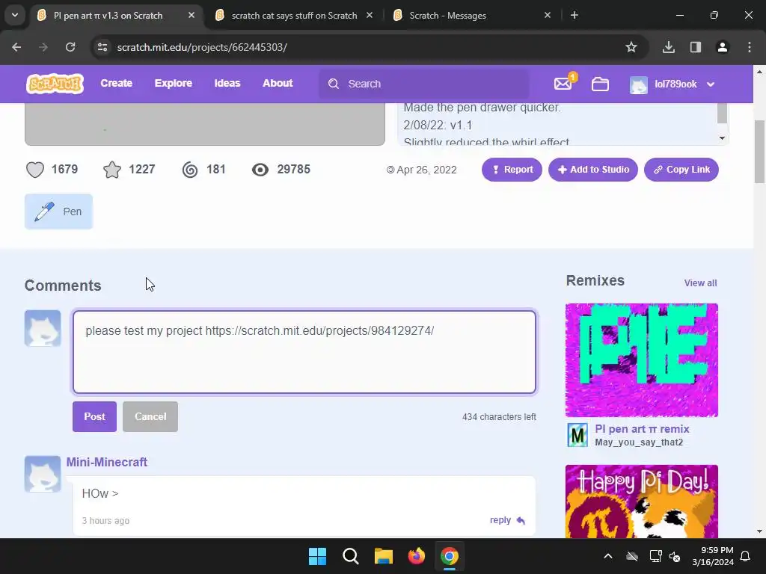This screenshot has height=574, width=766.
Task: Open notifications bell in taskbar
Action: click(x=746, y=556)
